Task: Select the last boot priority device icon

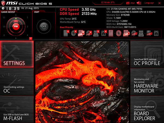Action: (156, 33)
